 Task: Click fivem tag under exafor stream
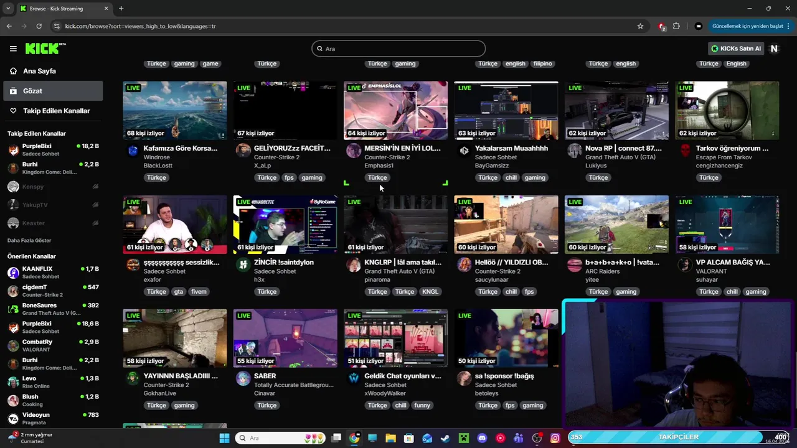coord(199,291)
